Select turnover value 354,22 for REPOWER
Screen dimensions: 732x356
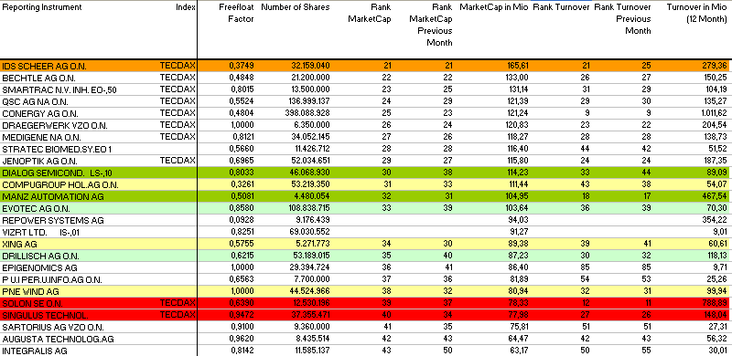(x=715, y=220)
